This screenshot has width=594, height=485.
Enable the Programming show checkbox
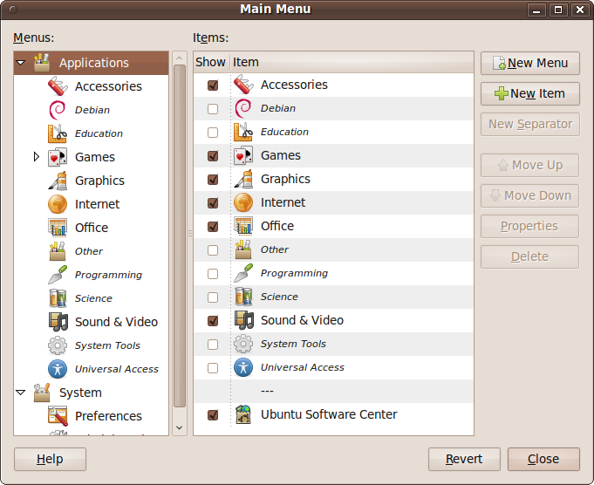pos(213,274)
